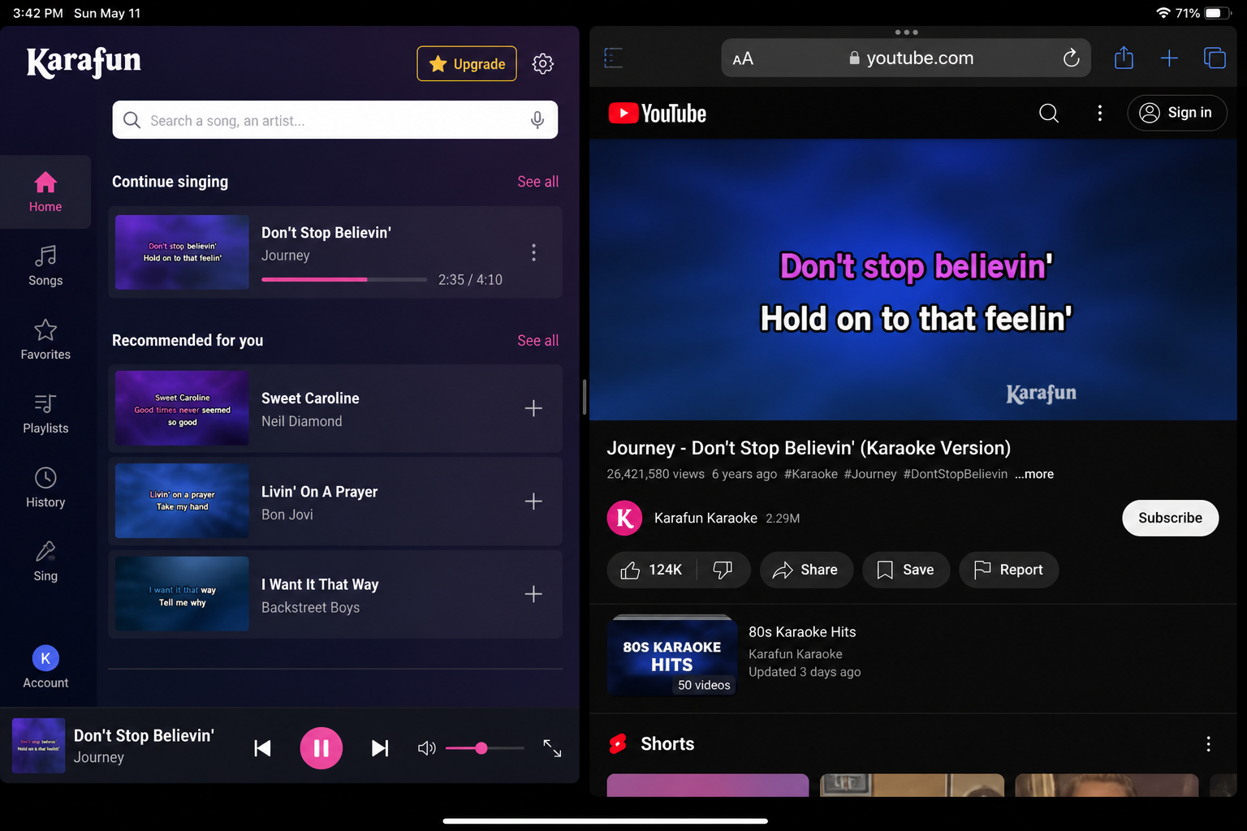Go to YouTube home via logo
Viewport: 1247px width, 831px height.
pyautogui.click(x=658, y=113)
